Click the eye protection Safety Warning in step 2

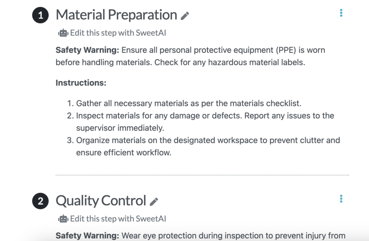coord(200,236)
